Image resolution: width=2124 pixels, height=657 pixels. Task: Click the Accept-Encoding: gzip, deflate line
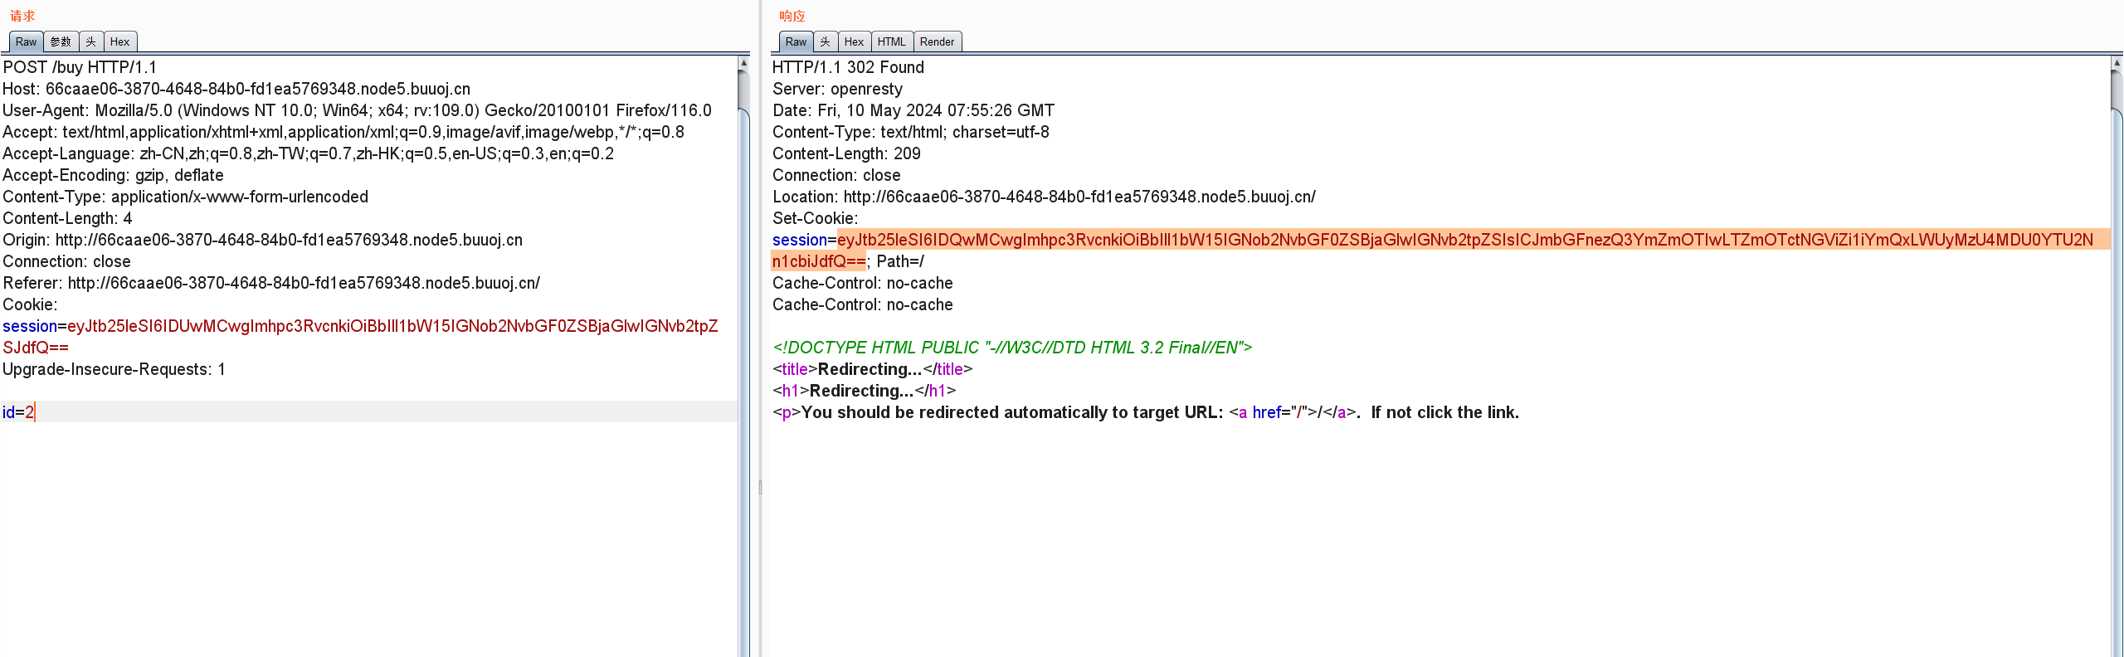(x=113, y=175)
